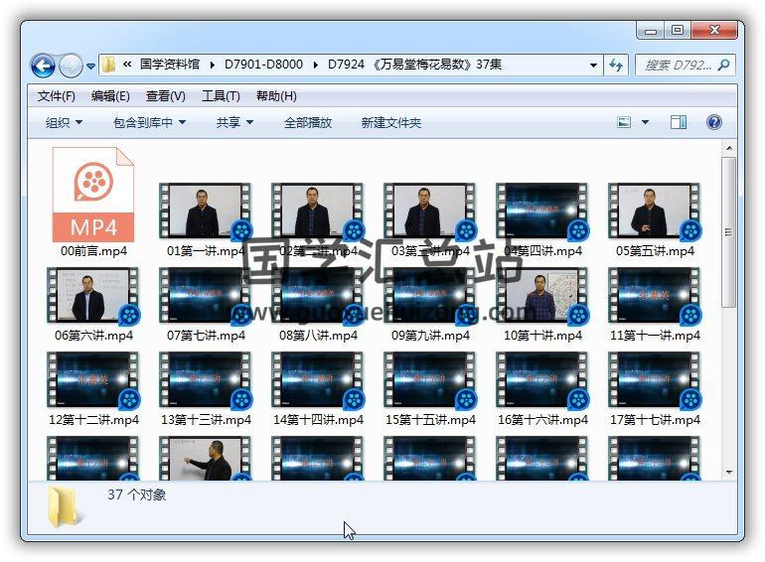Image resolution: width=765 pixels, height=562 pixels.
Task: Open the 工具(T) menu
Action: coord(221,96)
